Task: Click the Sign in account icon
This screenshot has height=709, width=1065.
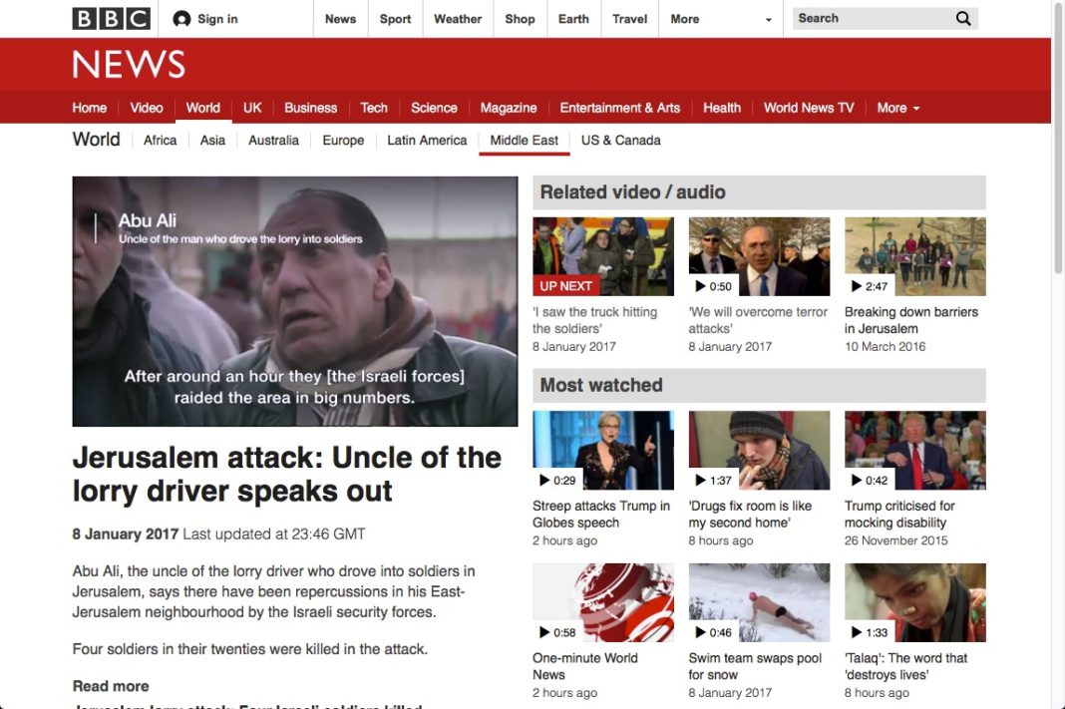Action: 181,19
